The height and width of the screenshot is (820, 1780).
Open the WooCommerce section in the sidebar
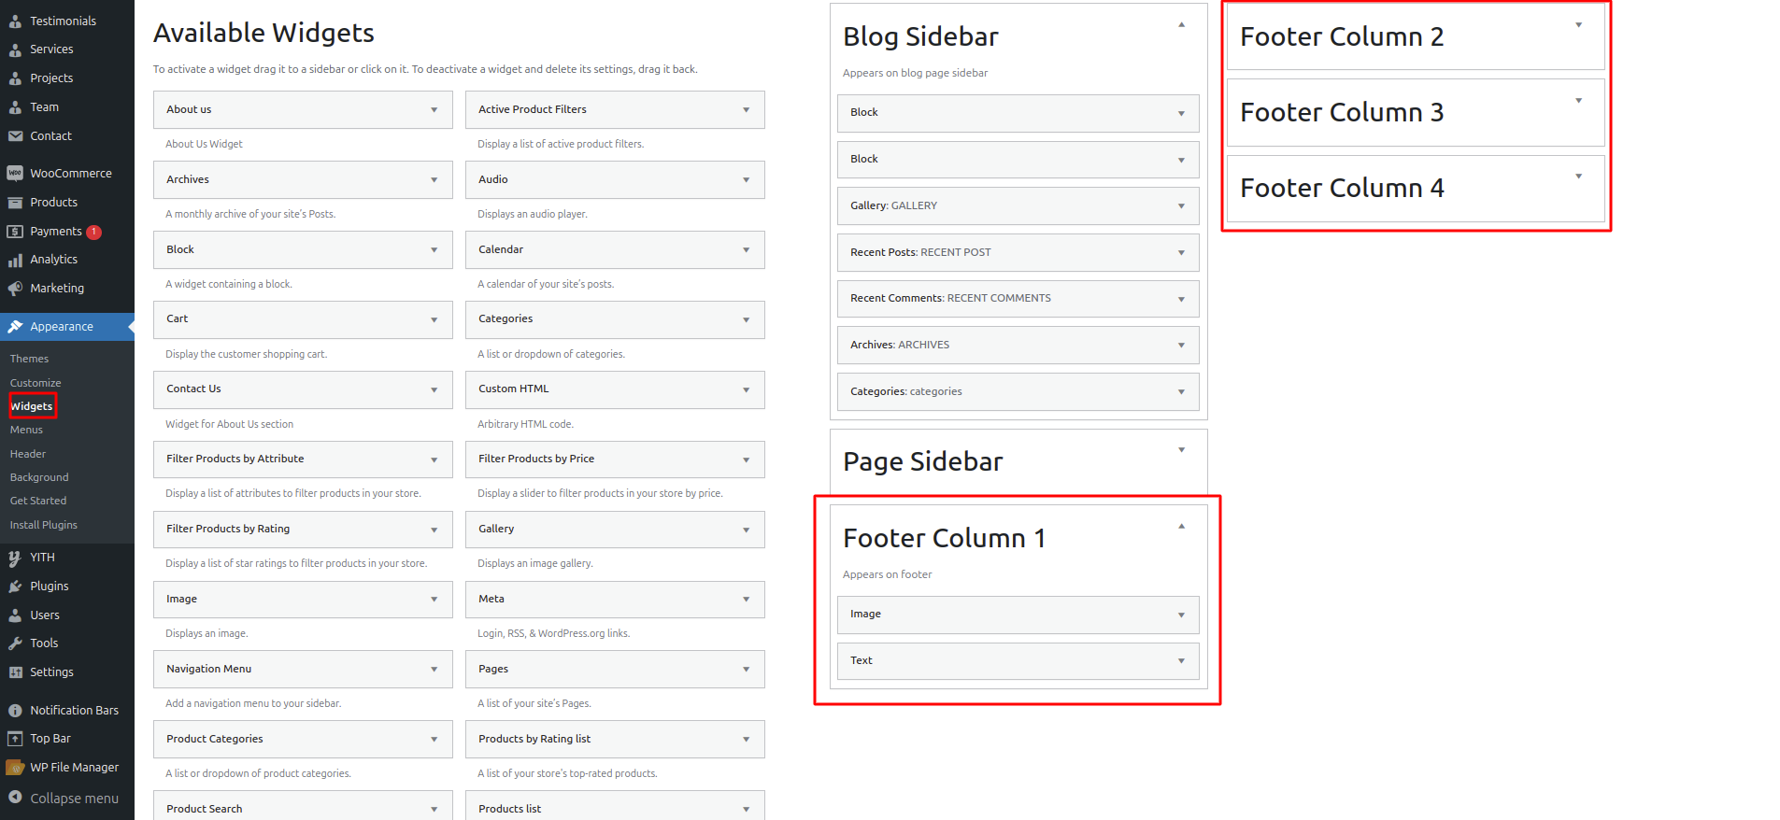tap(16, 173)
